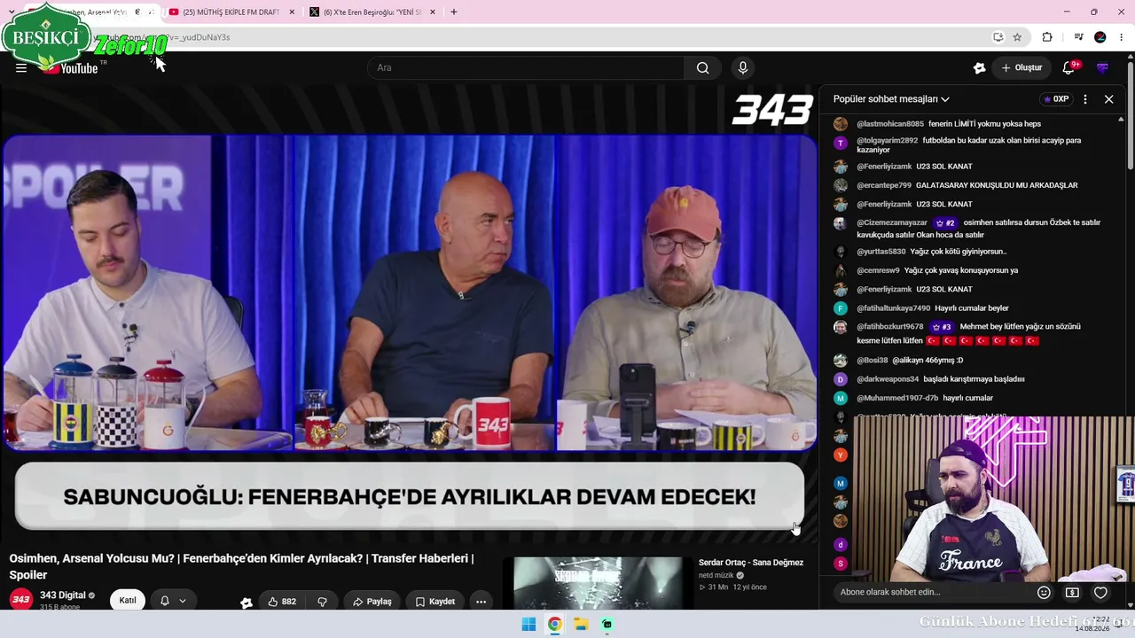Click the 0XP points badge in chat
Viewport: 1135px width, 638px height.
1055,99
